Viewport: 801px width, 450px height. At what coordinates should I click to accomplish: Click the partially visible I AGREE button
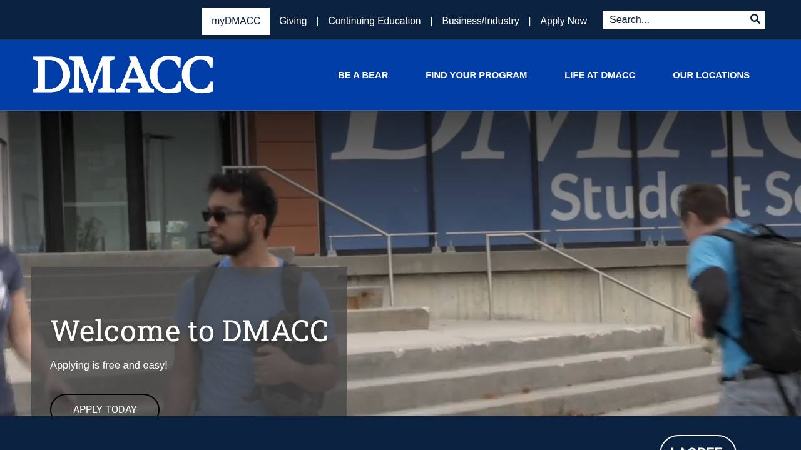[698, 443]
